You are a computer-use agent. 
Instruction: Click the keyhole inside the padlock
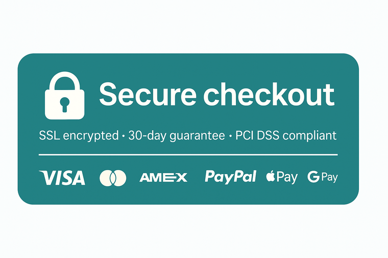[x=64, y=104]
